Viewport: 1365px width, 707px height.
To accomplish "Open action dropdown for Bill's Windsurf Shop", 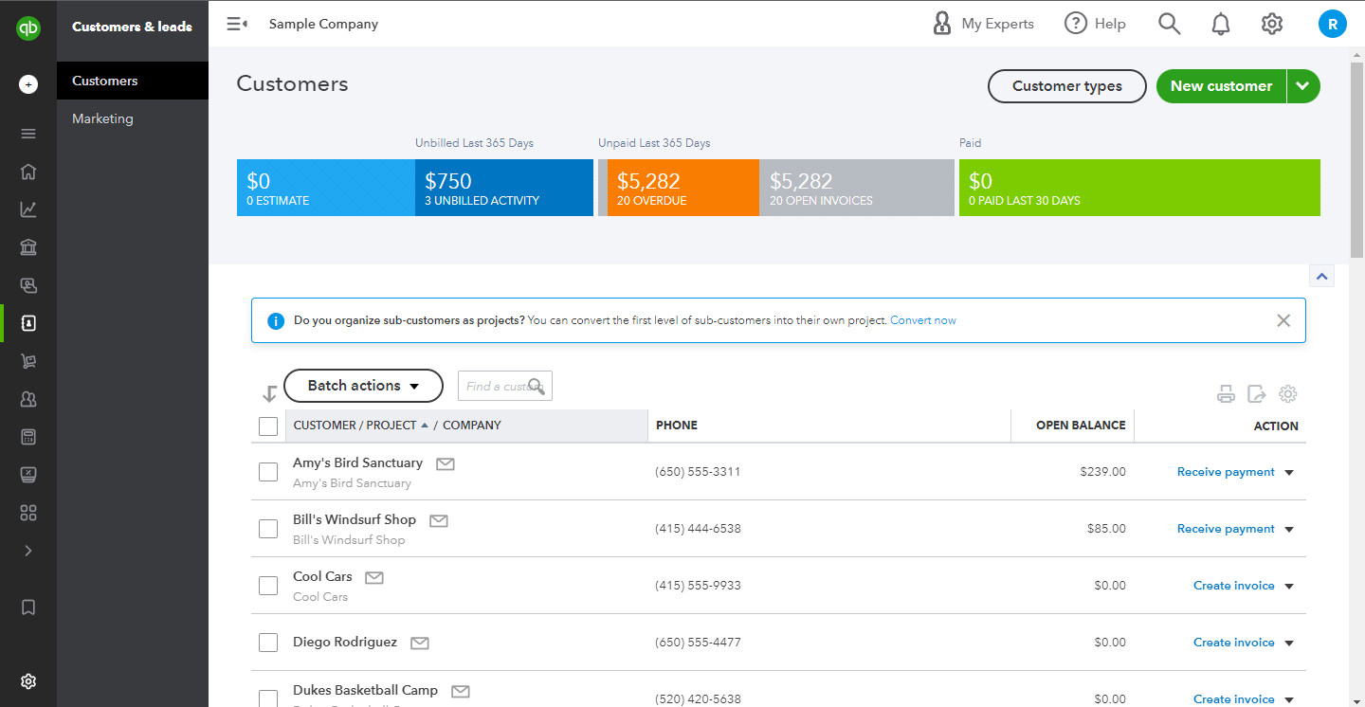I will pos(1289,530).
